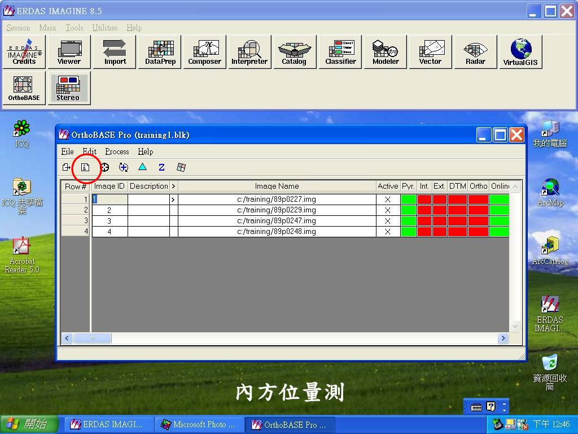Switch to OrthoBASE Pro taskbar button
Image resolution: width=578 pixels, height=434 pixels.
click(291, 424)
